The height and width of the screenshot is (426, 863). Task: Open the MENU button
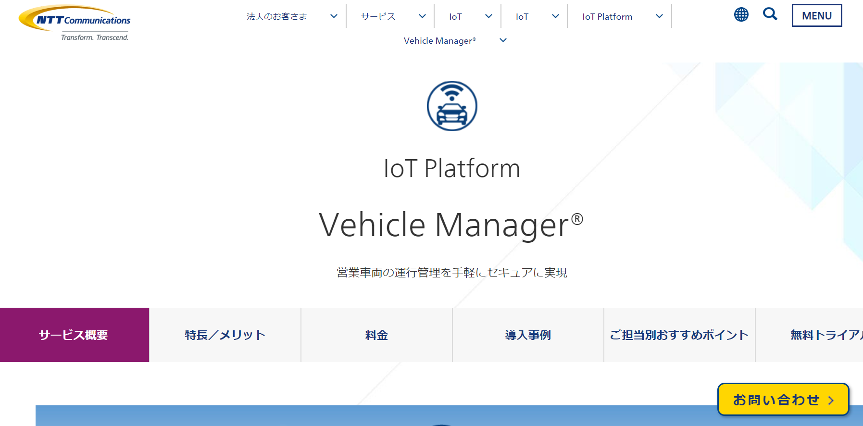(x=816, y=15)
